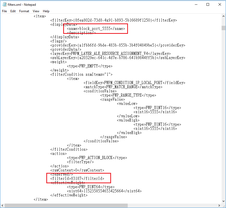Image resolution: width=226 pixels, height=208 pixels.
Task: Click the opening conditionValue tag line
Action: 100,91
